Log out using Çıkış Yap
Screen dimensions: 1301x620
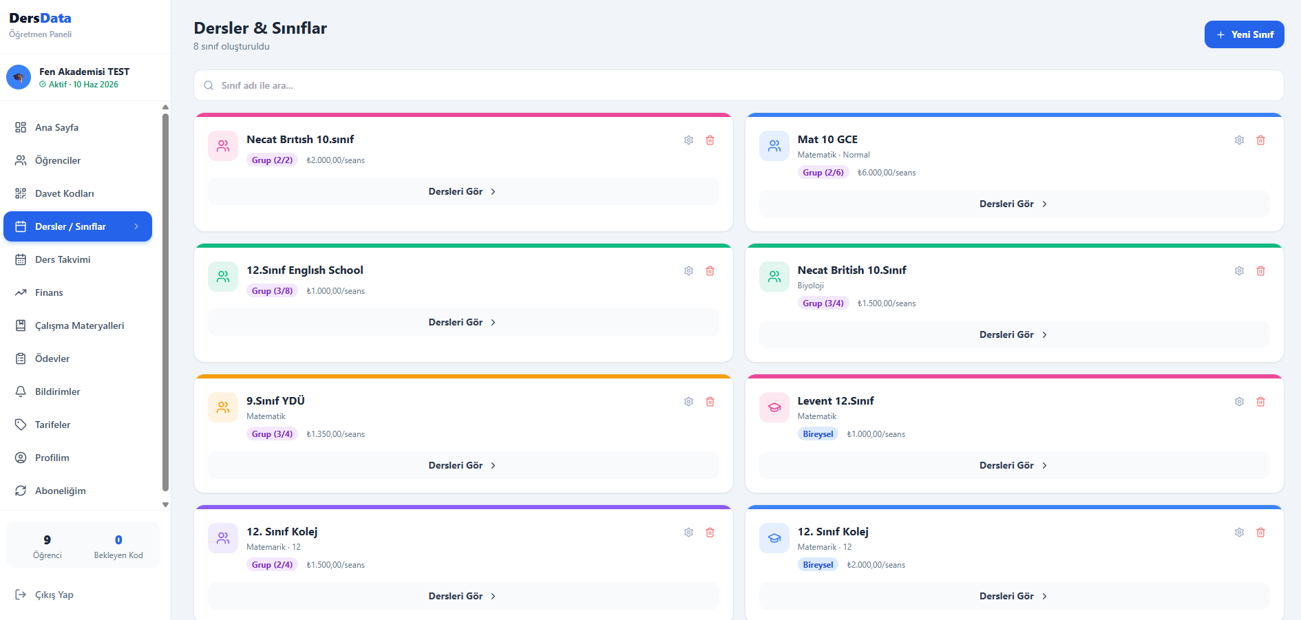tap(54, 595)
